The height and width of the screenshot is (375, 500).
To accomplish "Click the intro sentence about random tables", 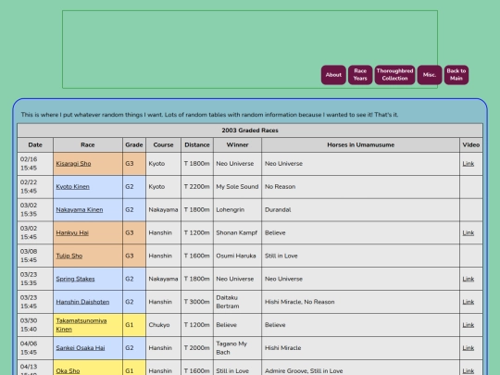I will click(x=209, y=115).
